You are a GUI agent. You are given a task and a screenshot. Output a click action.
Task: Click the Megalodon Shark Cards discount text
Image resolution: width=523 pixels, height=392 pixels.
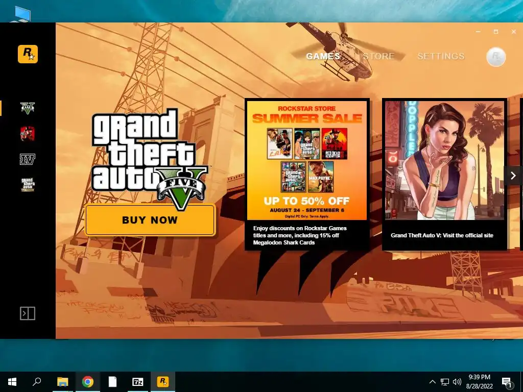(x=300, y=235)
